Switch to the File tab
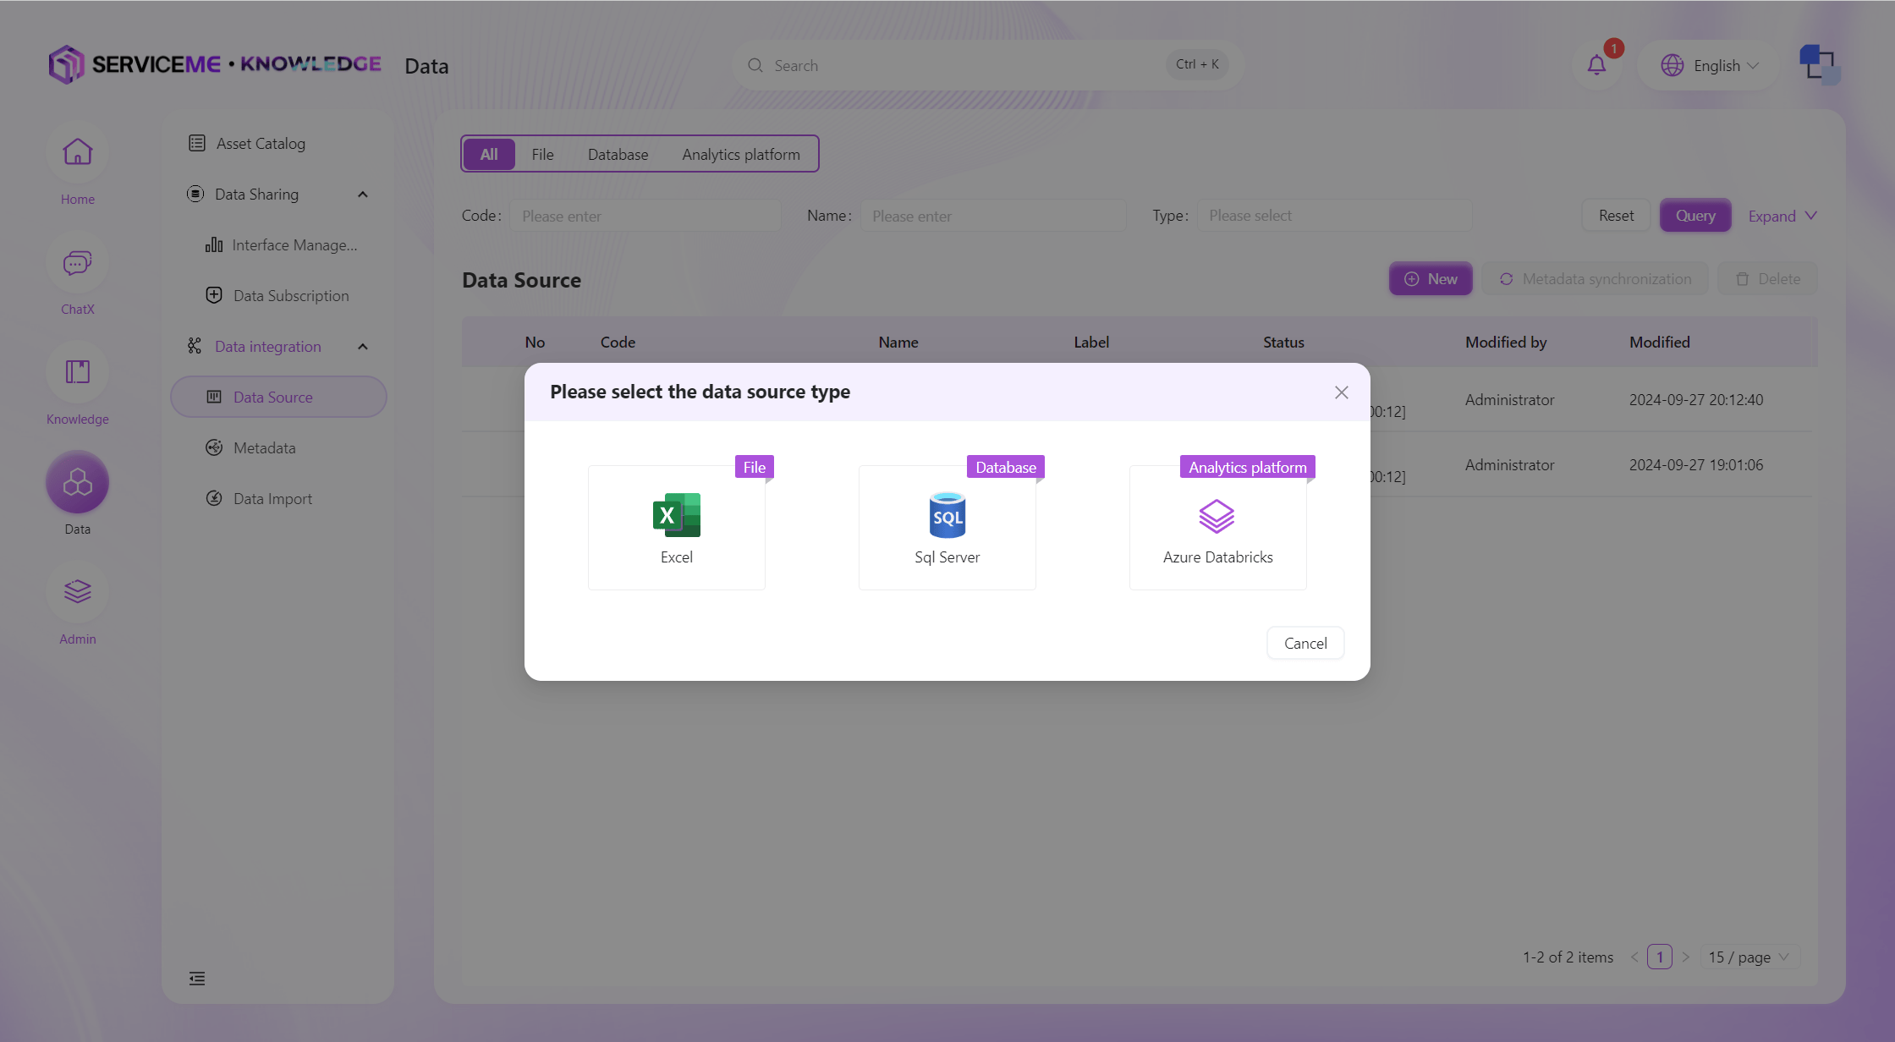 pyautogui.click(x=542, y=155)
